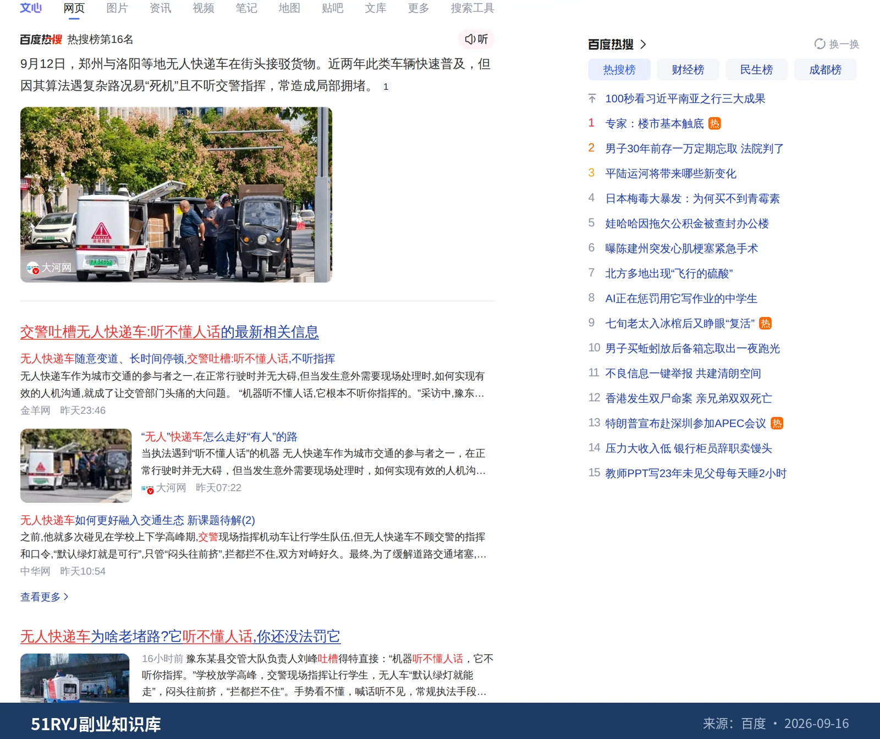The height and width of the screenshot is (739, 880).
Task: Click the 换一换 text label
Action: [x=844, y=44]
